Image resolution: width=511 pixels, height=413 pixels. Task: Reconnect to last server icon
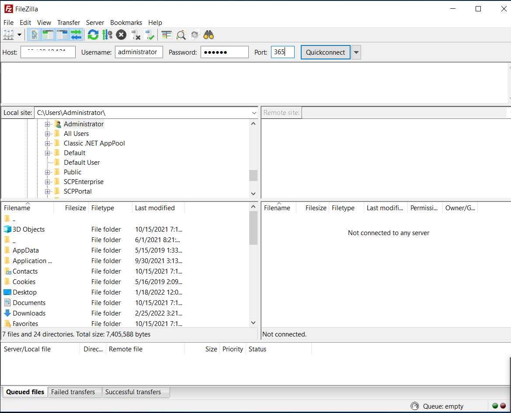(x=149, y=35)
